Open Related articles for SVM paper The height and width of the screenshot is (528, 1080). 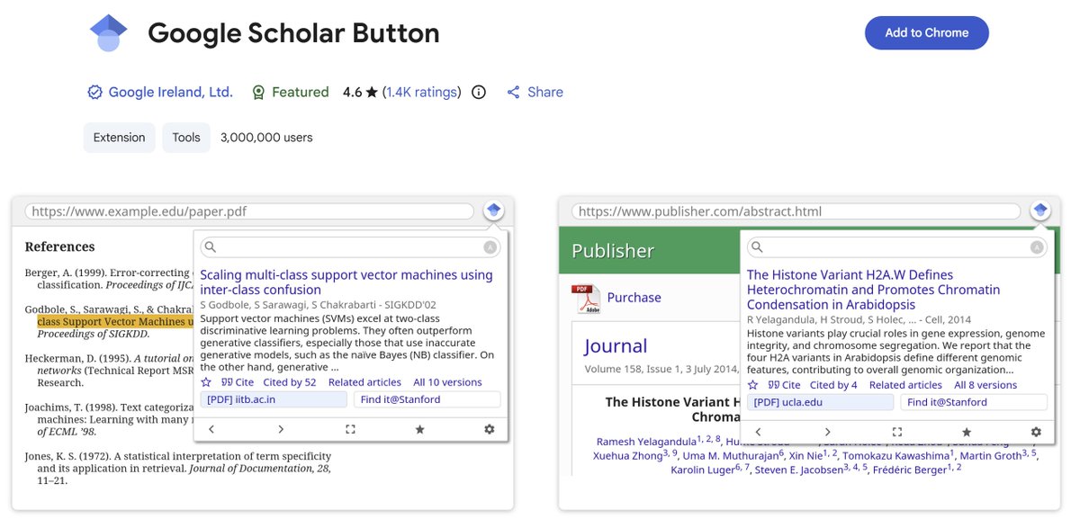[x=364, y=382]
